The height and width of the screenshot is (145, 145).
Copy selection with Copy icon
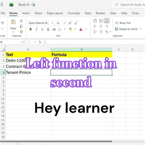coord(21,26)
